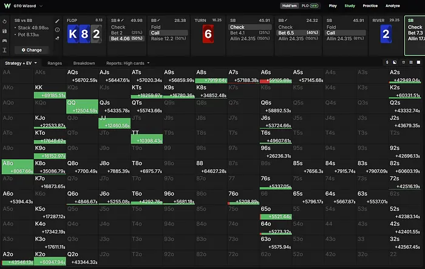Click the KK hand cell
The height and width of the screenshot is (269, 425).
50,91
